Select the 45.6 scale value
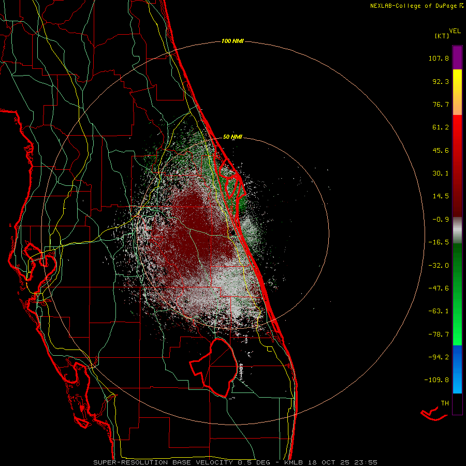466x466 pixels. point(441,150)
